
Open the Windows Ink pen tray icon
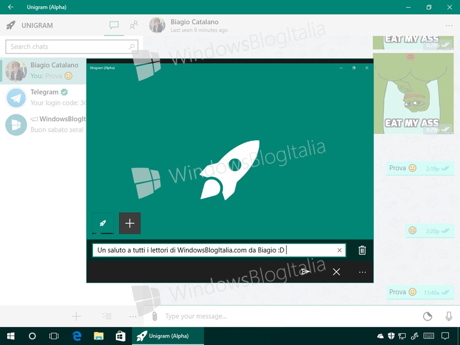[x=415, y=336]
